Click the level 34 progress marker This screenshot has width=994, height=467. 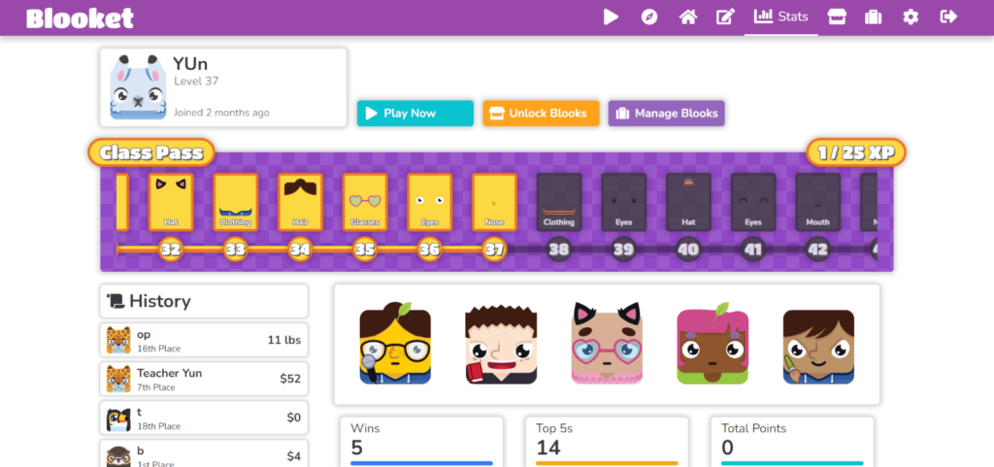pyautogui.click(x=300, y=250)
